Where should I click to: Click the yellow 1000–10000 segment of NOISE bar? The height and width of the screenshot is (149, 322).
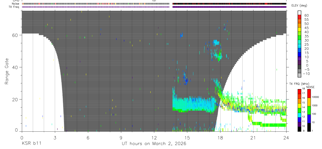[309, 102]
